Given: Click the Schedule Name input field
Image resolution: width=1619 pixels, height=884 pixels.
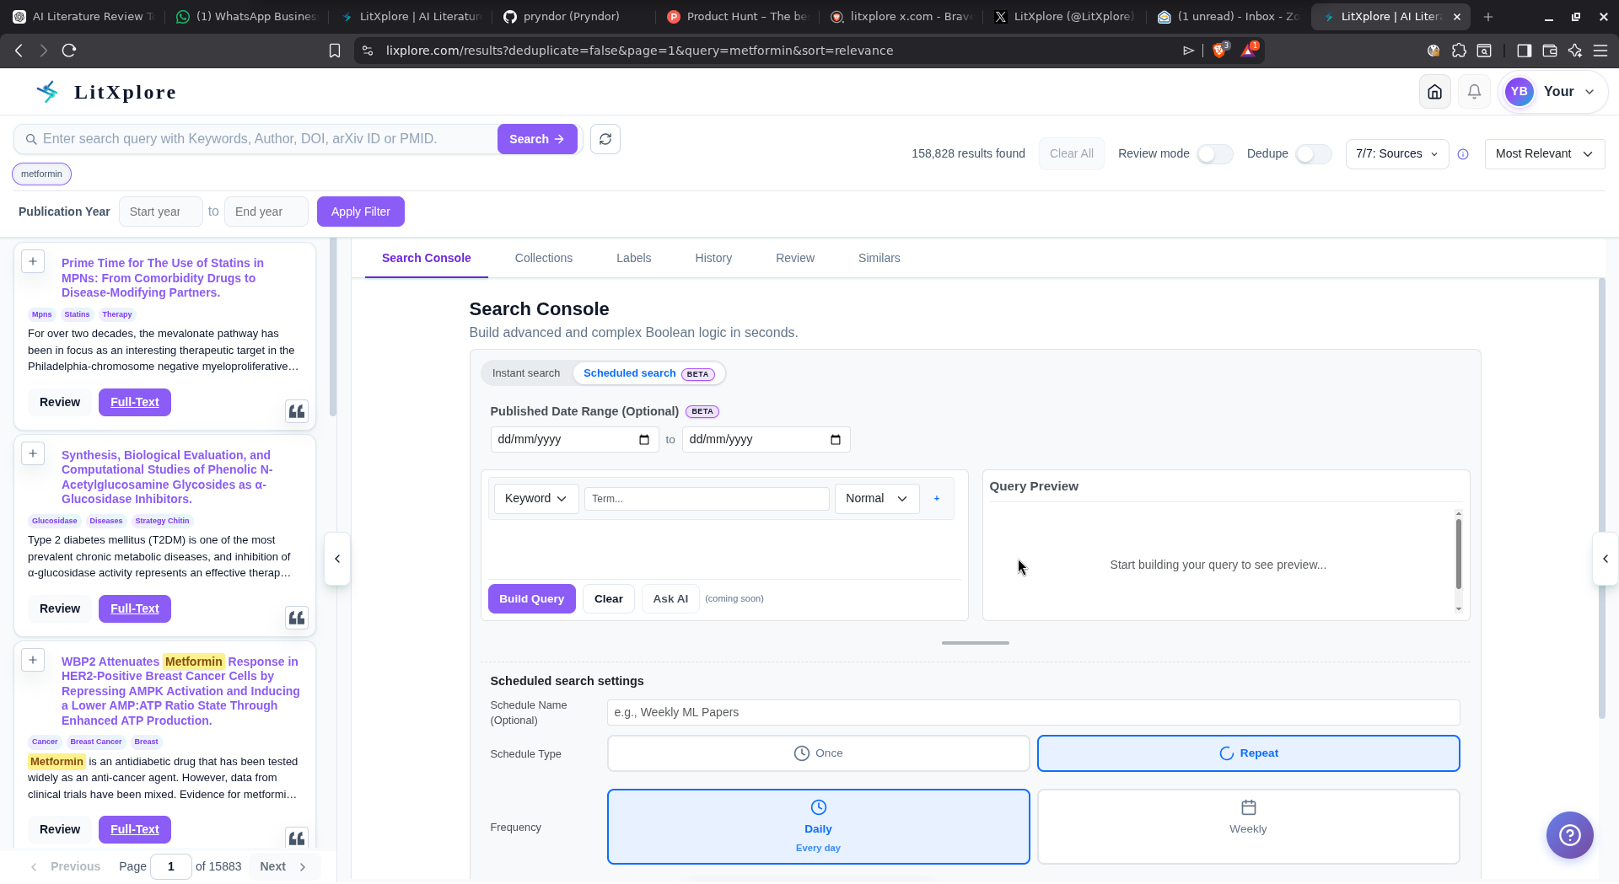Looking at the screenshot, I should click(1032, 712).
